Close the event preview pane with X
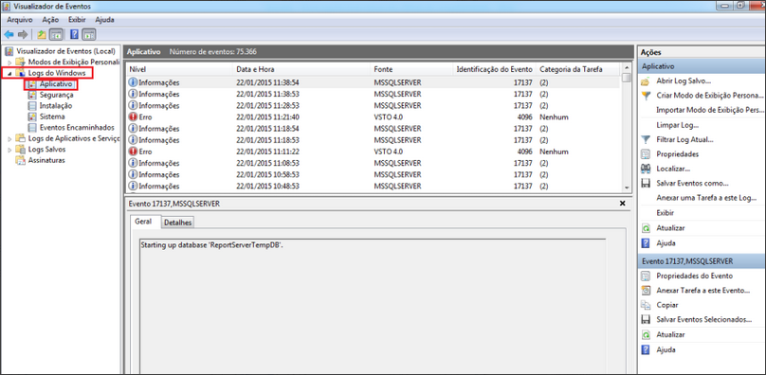This screenshot has width=766, height=375. click(x=622, y=204)
